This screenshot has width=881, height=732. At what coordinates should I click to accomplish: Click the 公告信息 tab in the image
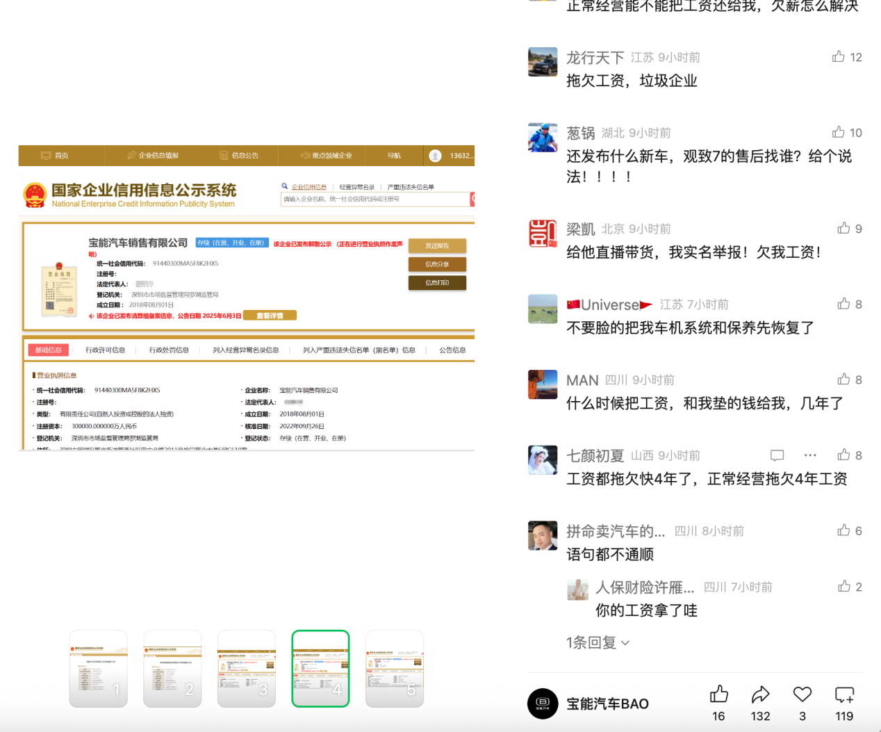click(452, 350)
